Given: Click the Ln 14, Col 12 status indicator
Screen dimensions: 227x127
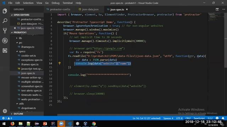Looking at the screenshot, I should pos(146,118).
